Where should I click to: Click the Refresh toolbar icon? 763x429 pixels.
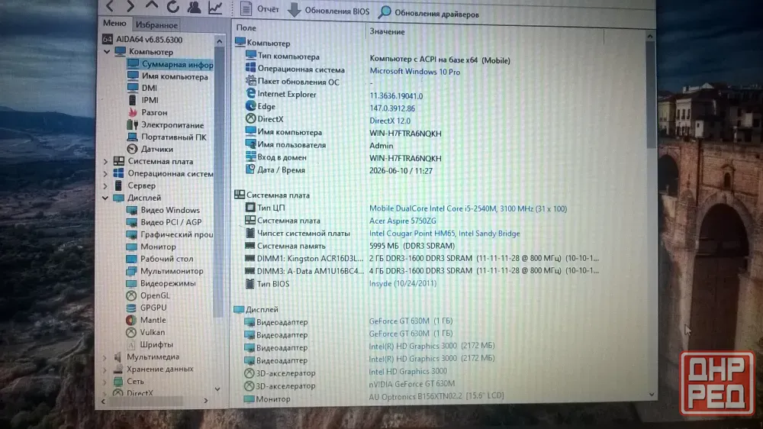click(172, 7)
